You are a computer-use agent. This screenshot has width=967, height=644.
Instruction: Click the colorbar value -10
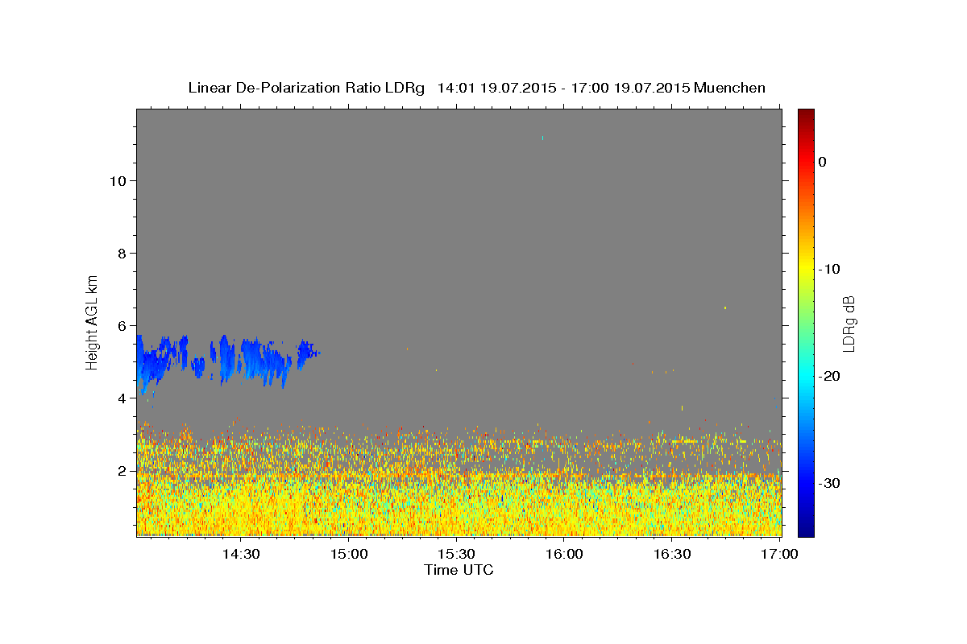[x=831, y=269]
